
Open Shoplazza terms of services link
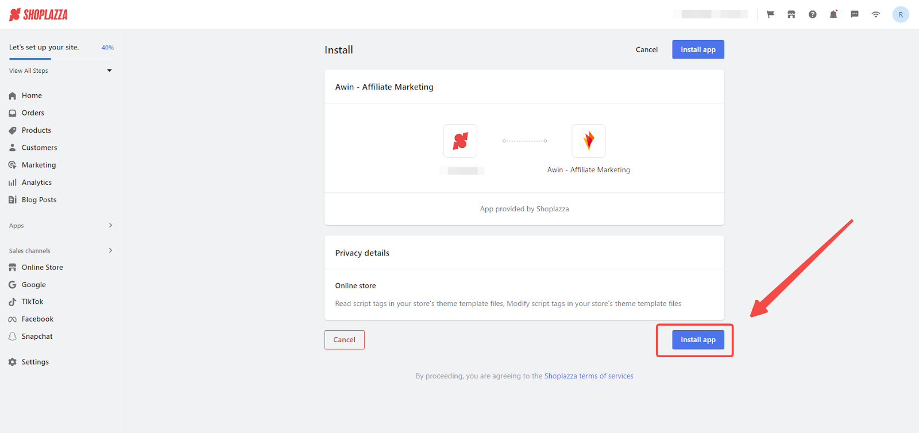pyautogui.click(x=589, y=376)
